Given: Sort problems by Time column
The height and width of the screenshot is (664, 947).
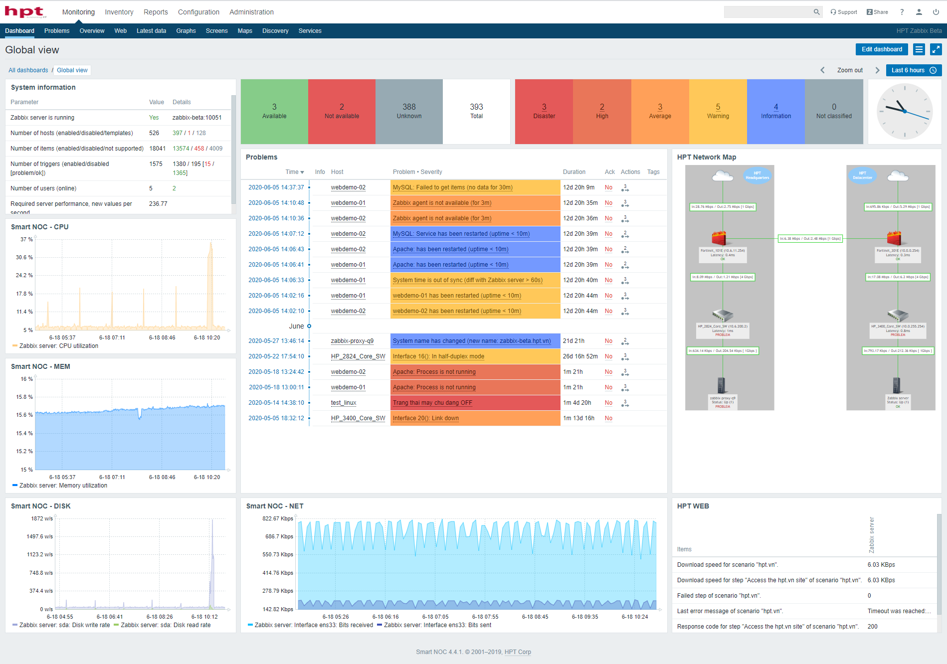Looking at the screenshot, I should click(x=294, y=172).
